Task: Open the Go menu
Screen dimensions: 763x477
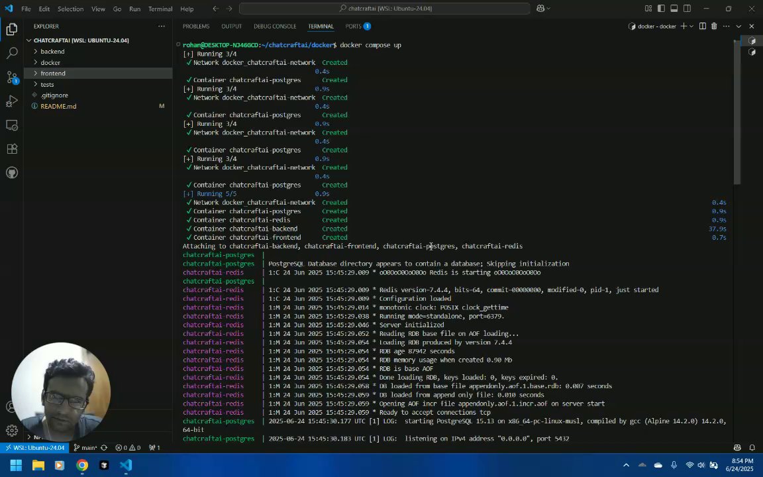Action: tap(117, 9)
